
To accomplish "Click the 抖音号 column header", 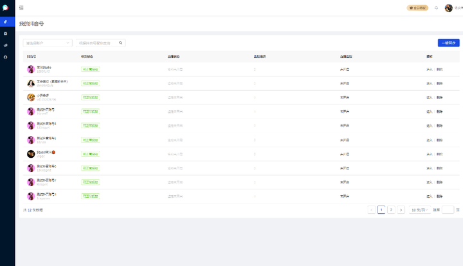I will (x=32, y=56).
